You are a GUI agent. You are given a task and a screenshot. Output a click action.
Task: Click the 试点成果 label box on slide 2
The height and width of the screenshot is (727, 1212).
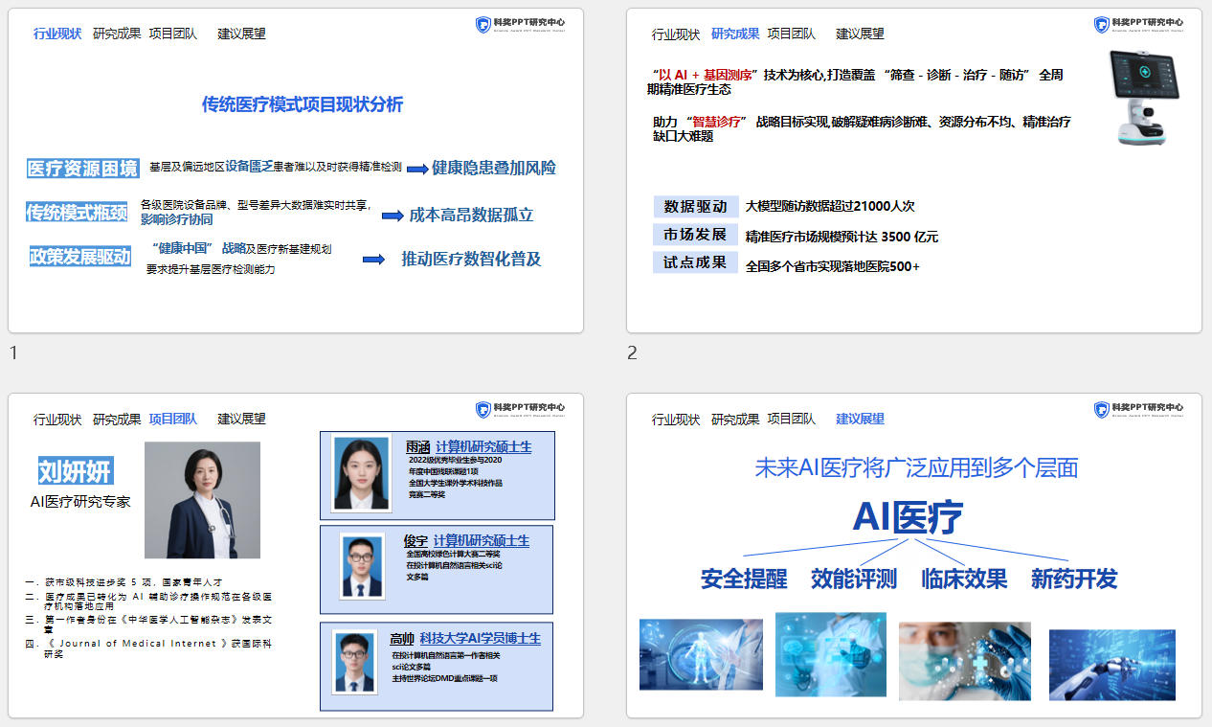[696, 262]
